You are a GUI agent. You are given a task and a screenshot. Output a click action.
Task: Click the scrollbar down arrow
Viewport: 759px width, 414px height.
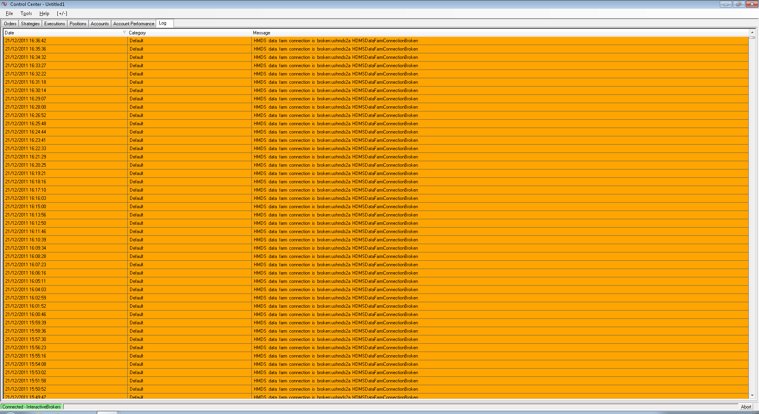(x=752, y=395)
